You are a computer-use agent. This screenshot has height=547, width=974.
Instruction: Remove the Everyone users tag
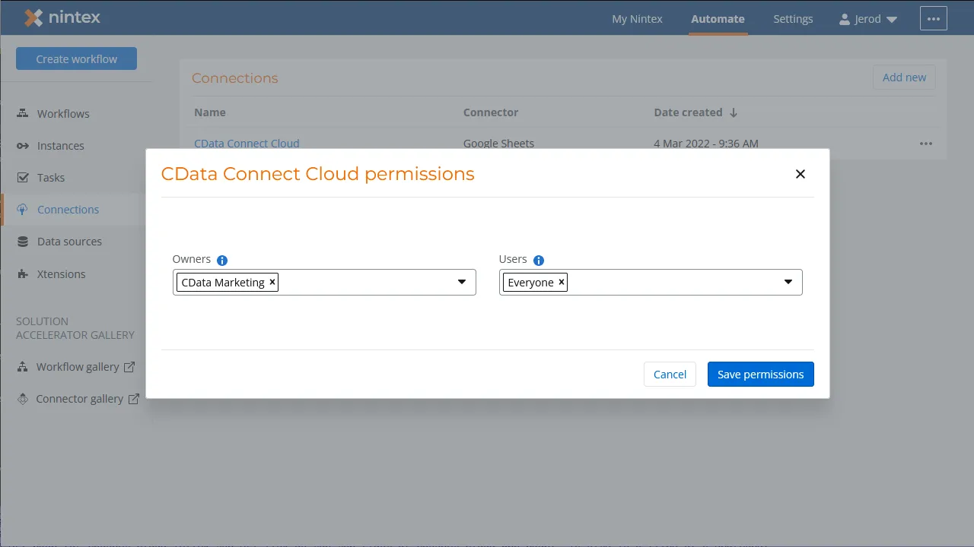pyautogui.click(x=561, y=282)
